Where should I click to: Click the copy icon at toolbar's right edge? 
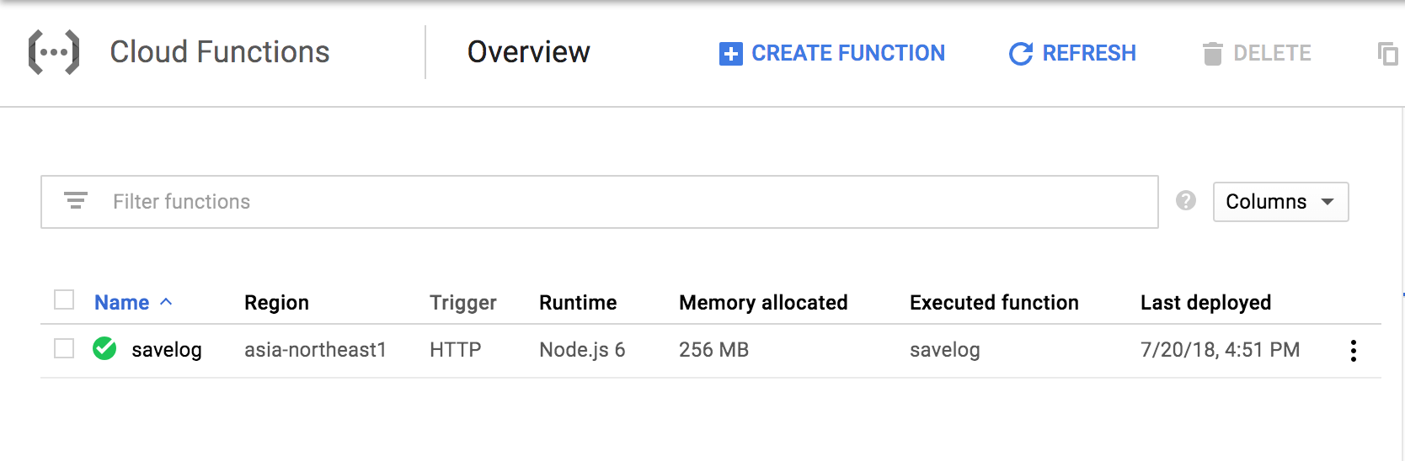coord(1387,54)
